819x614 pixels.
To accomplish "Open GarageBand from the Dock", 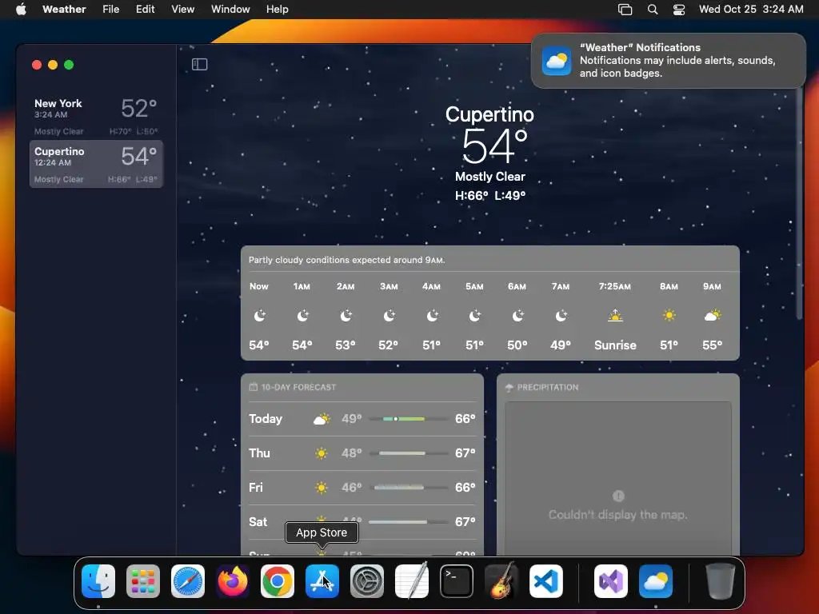I will tap(501, 581).
